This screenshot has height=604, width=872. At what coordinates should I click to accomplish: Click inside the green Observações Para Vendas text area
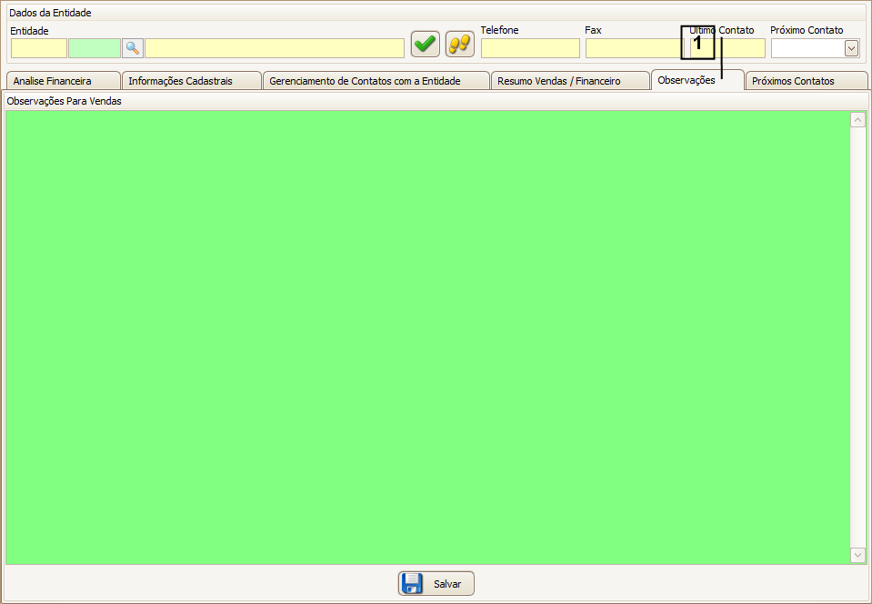(x=427, y=337)
